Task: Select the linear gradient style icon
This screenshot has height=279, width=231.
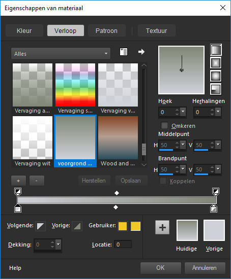Action: tap(216, 50)
